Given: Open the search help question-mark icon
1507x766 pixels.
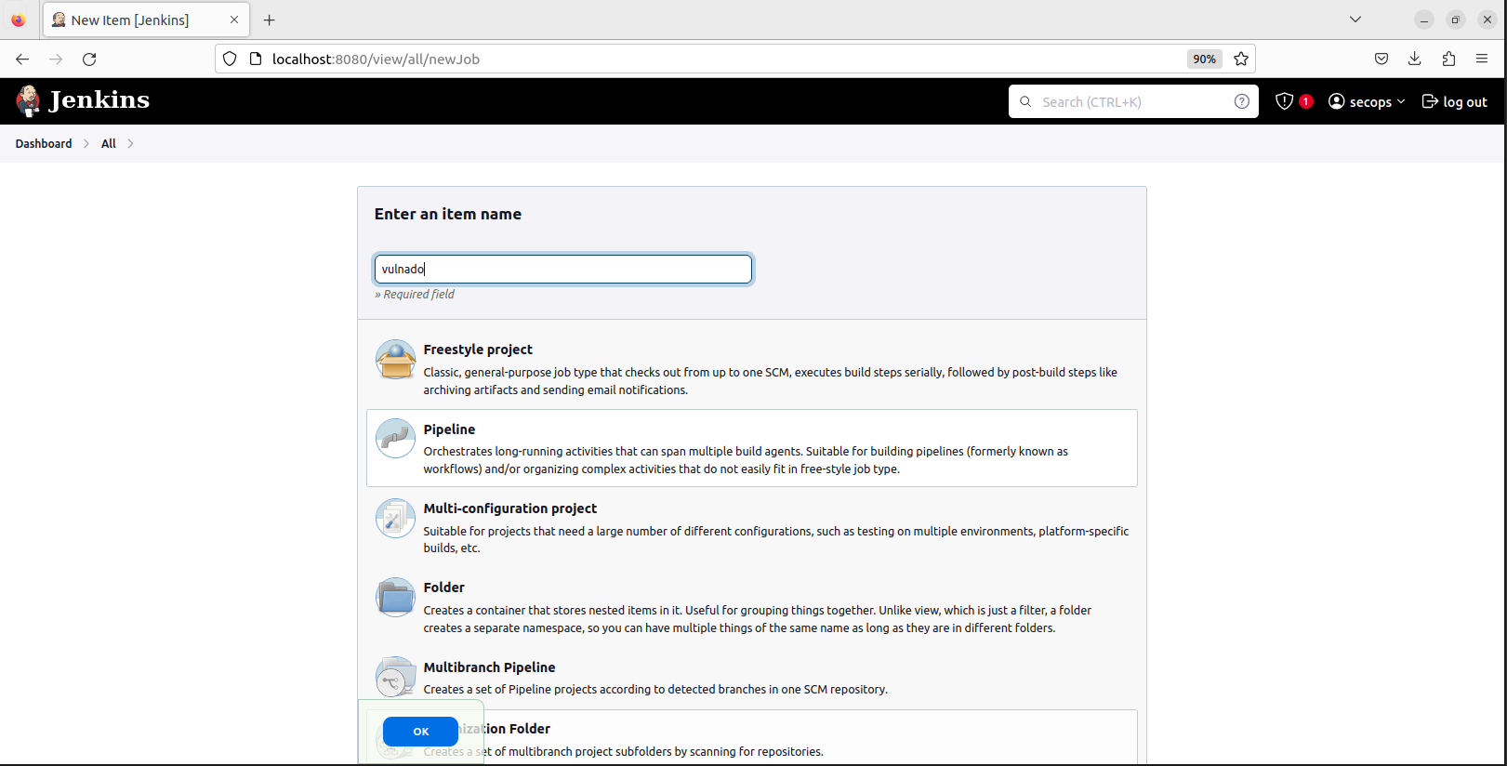Looking at the screenshot, I should (x=1241, y=101).
